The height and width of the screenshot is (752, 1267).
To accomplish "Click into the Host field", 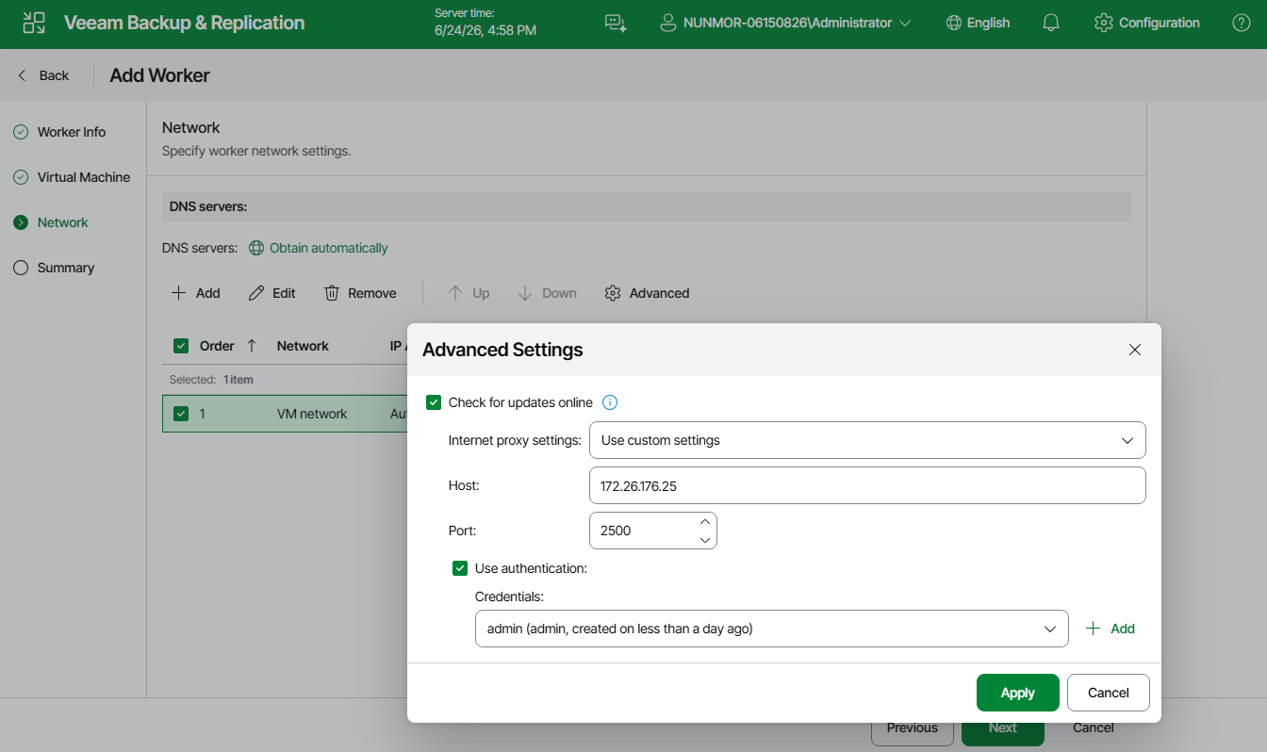I will tap(867, 485).
